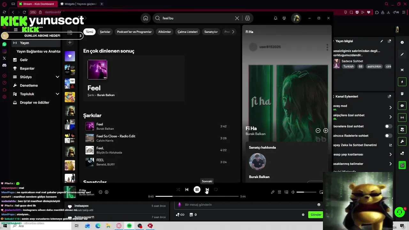Open the browse icon beside Spotify search
This screenshot has height=230, width=409.
click(x=247, y=18)
